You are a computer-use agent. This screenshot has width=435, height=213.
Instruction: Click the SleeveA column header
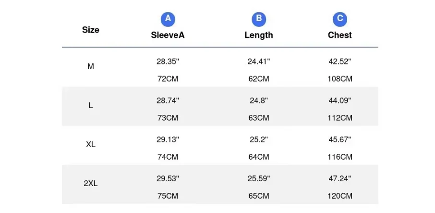[x=168, y=35]
